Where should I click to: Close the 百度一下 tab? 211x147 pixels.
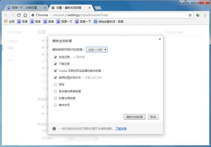click(45, 8)
